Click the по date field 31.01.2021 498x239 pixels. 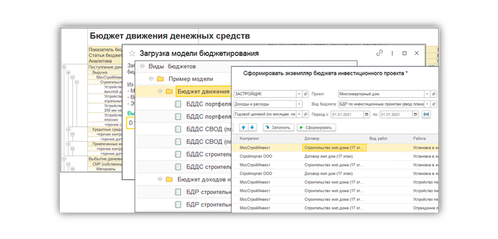[x=396, y=114]
